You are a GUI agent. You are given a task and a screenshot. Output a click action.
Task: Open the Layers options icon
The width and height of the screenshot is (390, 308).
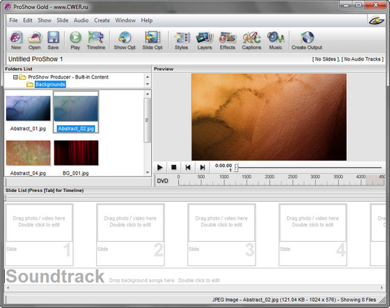pos(205,40)
